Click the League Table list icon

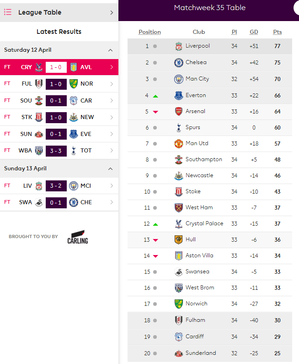pyautogui.click(x=8, y=12)
